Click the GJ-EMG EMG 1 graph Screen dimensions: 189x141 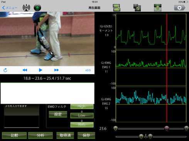(151, 68)
